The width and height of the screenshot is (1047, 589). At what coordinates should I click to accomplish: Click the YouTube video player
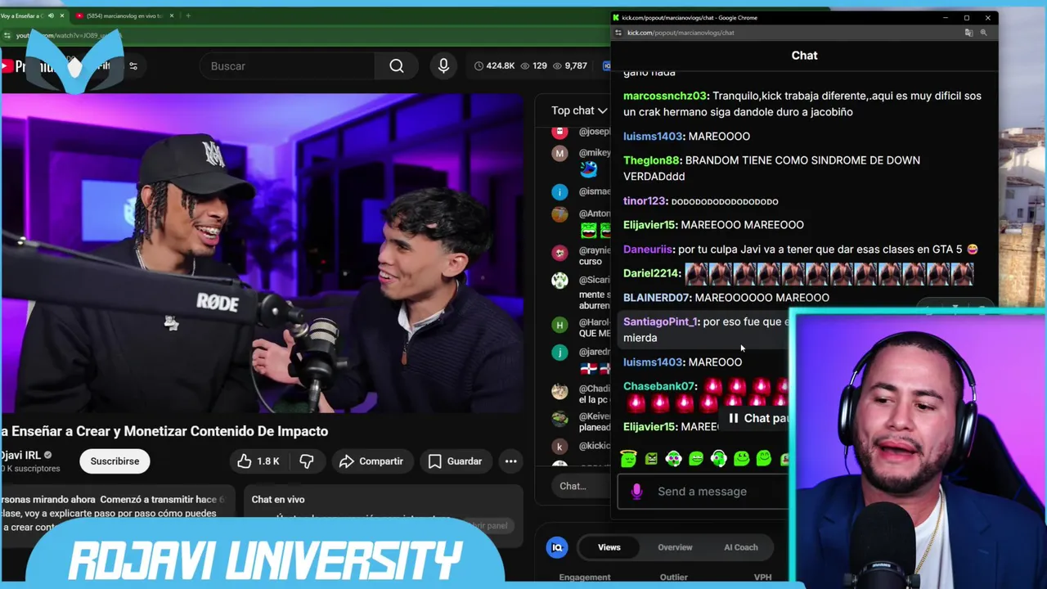coord(262,254)
